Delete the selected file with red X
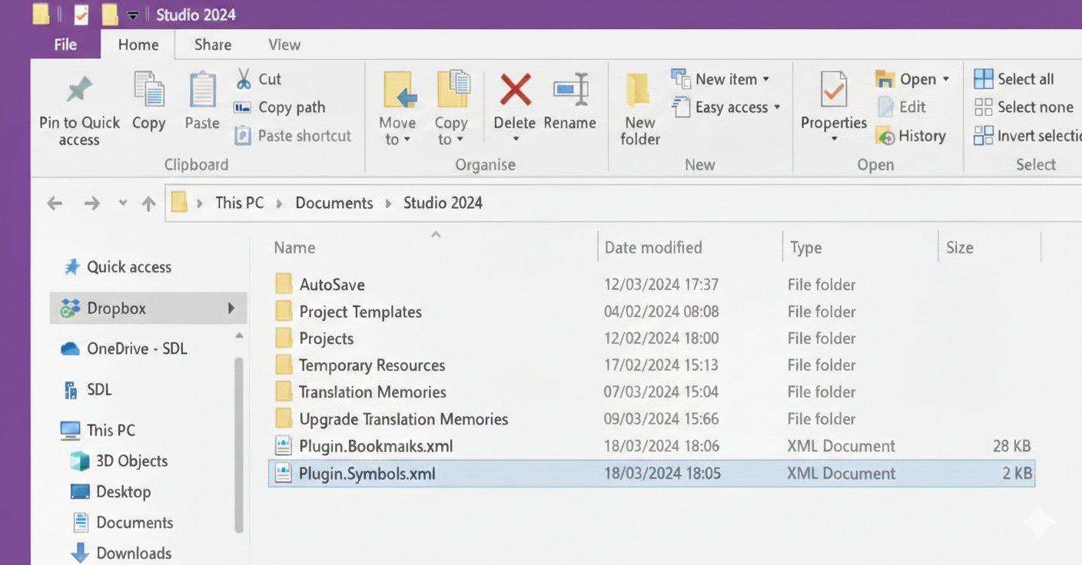The width and height of the screenshot is (1082, 565). tap(515, 91)
